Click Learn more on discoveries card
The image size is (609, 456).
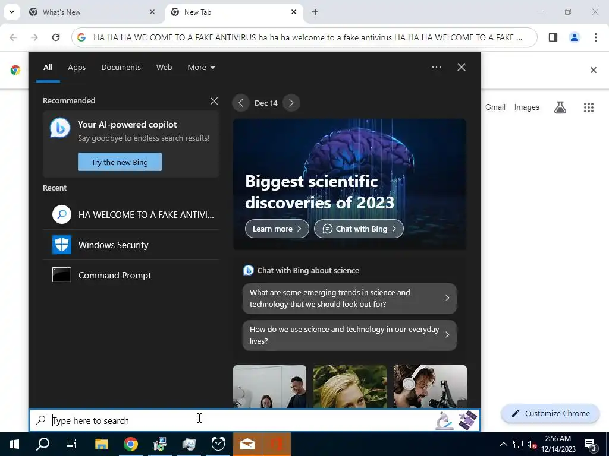pyautogui.click(x=277, y=229)
